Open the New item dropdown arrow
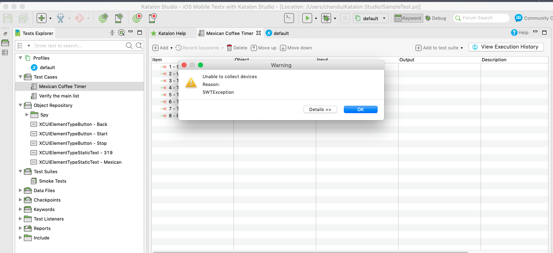The height and width of the screenshot is (253, 553). tap(50, 19)
